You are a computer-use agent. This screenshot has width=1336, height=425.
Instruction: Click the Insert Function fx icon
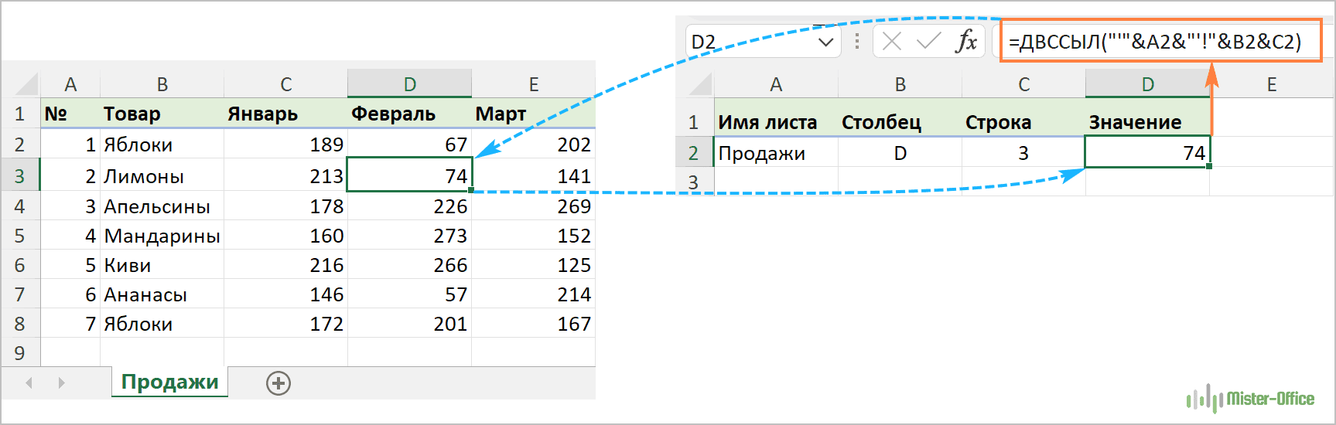click(x=965, y=41)
